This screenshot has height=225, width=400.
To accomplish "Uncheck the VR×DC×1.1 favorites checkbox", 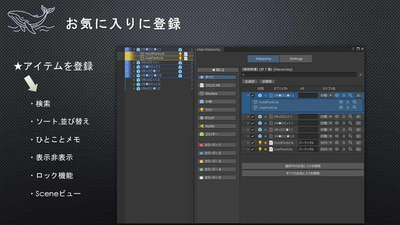I will pos(253,116).
